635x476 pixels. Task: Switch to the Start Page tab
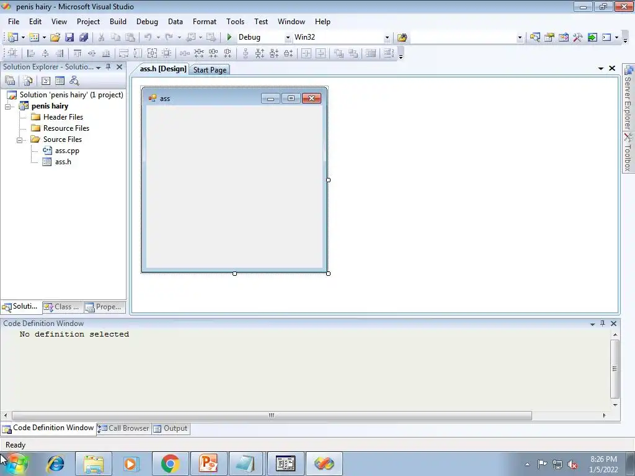210,69
